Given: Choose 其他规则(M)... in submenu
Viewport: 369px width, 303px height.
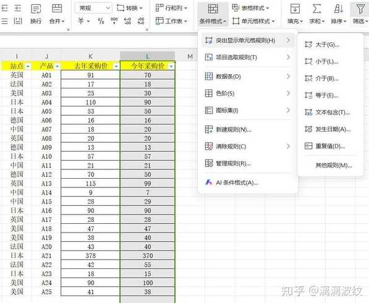Looking at the screenshot, I should pos(330,166).
